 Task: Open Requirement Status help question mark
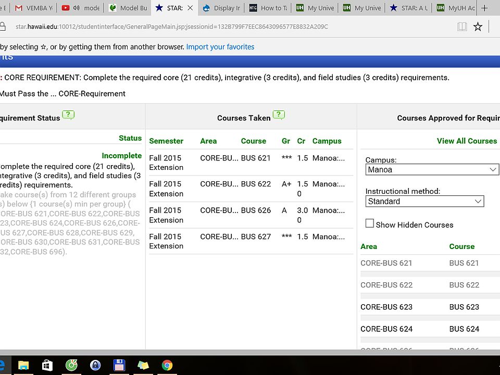68,115
